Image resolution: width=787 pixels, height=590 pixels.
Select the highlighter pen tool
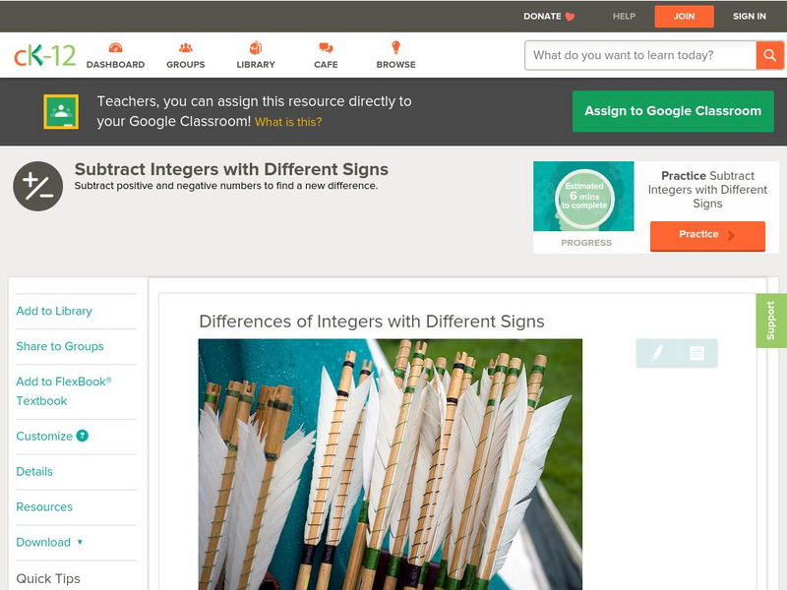(x=657, y=353)
